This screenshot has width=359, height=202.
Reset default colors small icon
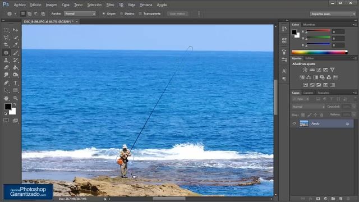[6, 113]
